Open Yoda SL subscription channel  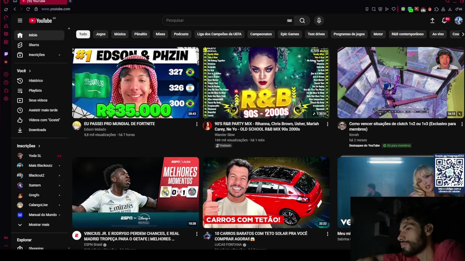click(x=39, y=156)
